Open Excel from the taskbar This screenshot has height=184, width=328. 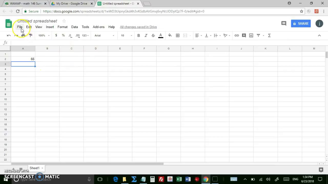[x=179, y=179]
